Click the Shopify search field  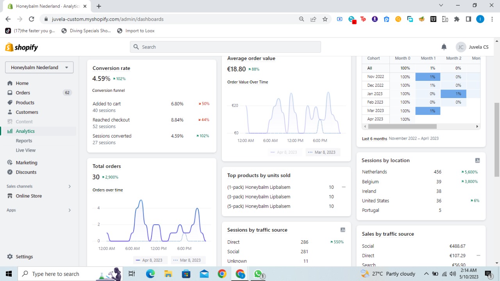point(225,47)
